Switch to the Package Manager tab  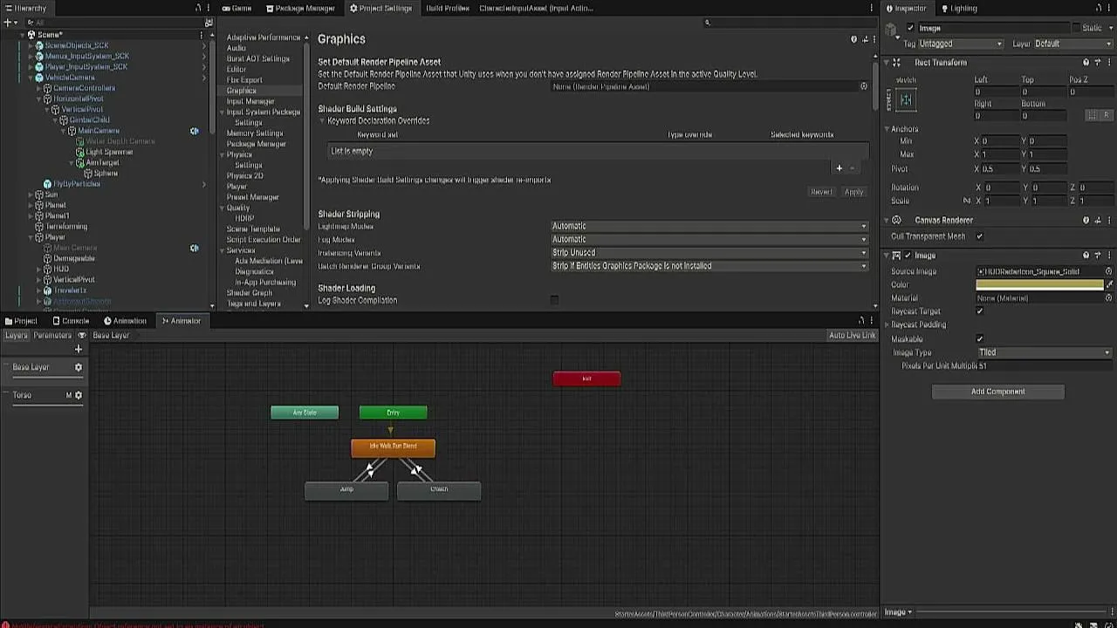(300, 8)
